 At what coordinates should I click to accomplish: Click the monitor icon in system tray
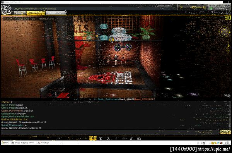click(204, 143)
